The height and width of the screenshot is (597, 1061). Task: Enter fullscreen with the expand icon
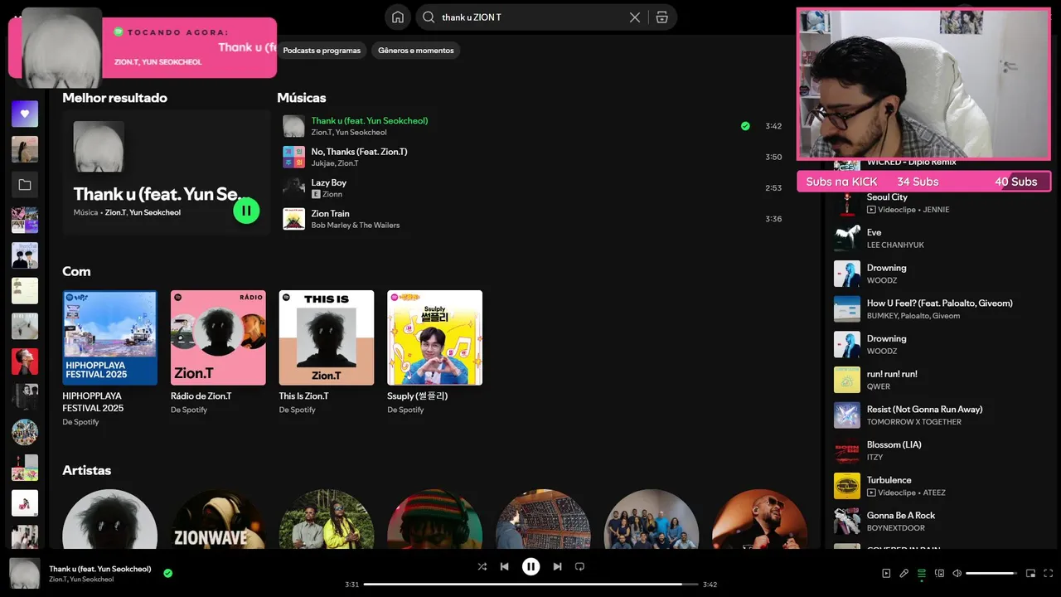point(1048,573)
